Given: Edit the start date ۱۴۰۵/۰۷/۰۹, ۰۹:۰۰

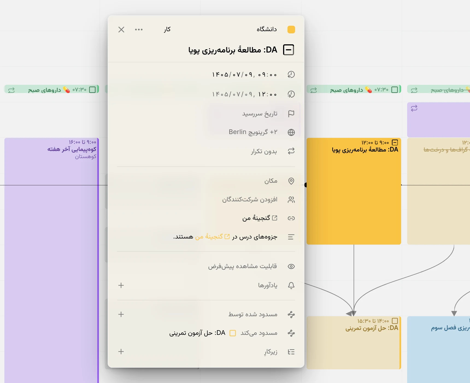Looking at the screenshot, I should (x=245, y=74).
